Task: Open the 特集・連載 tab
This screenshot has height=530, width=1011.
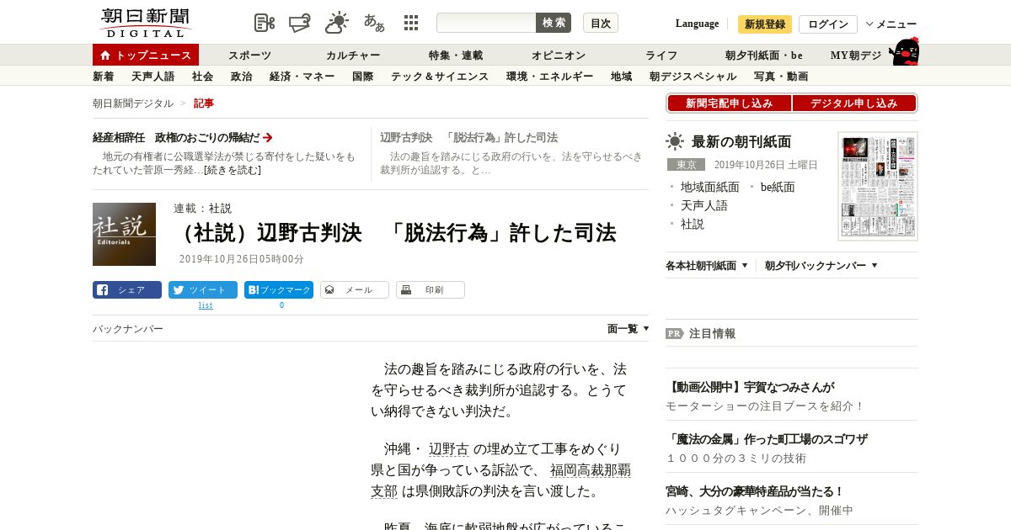Action: [456, 56]
